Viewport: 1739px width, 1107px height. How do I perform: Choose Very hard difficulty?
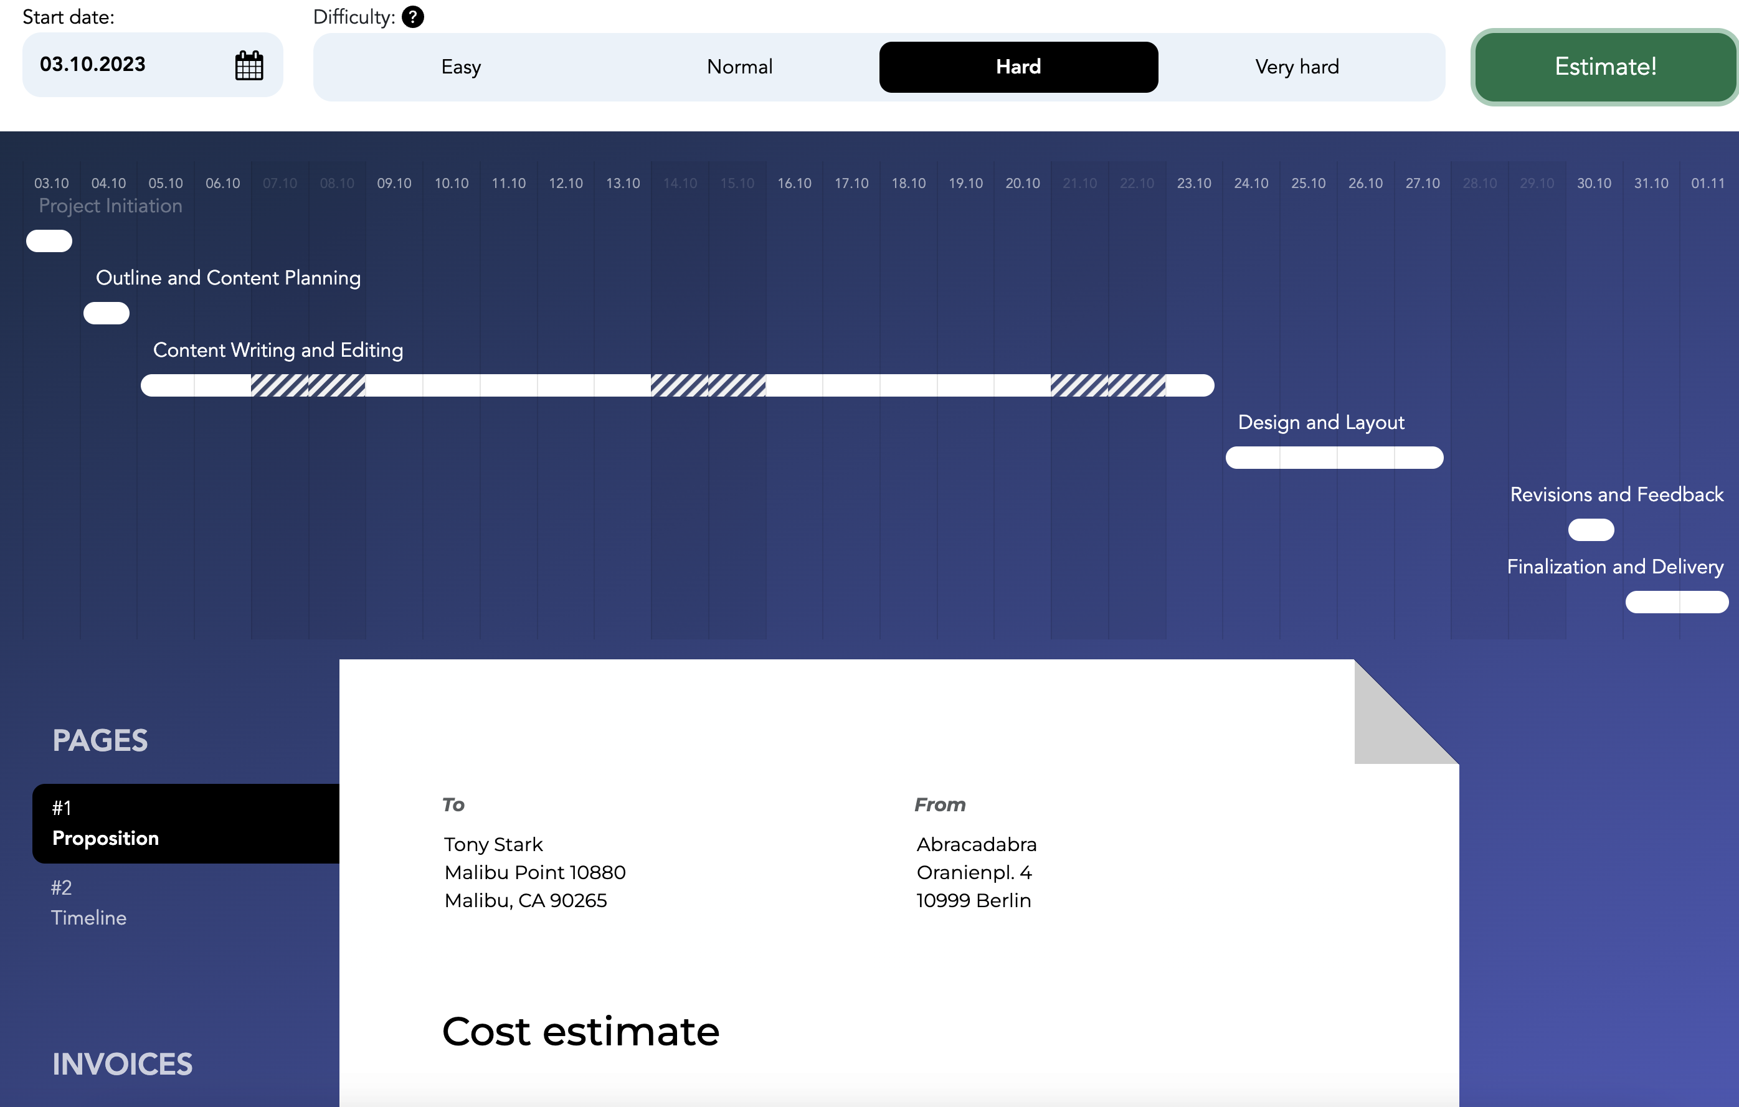click(1296, 67)
